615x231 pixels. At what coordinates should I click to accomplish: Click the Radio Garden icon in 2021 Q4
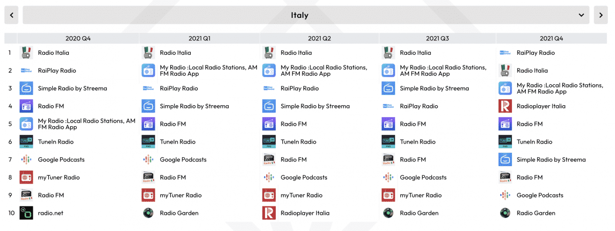point(505,213)
